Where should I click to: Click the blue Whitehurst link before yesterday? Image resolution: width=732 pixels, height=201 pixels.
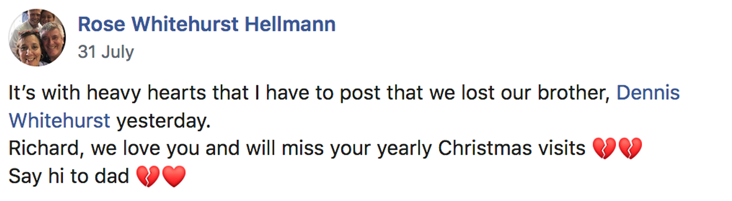click(x=59, y=121)
